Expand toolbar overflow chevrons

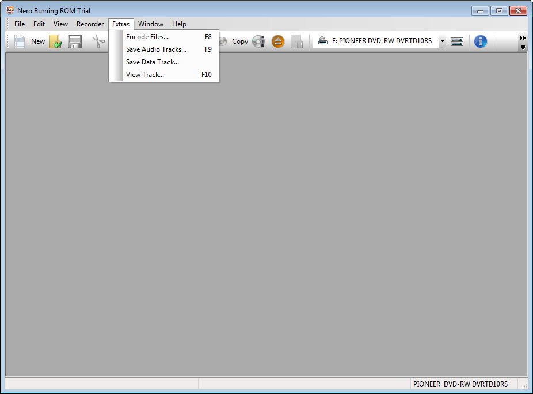tap(523, 38)
